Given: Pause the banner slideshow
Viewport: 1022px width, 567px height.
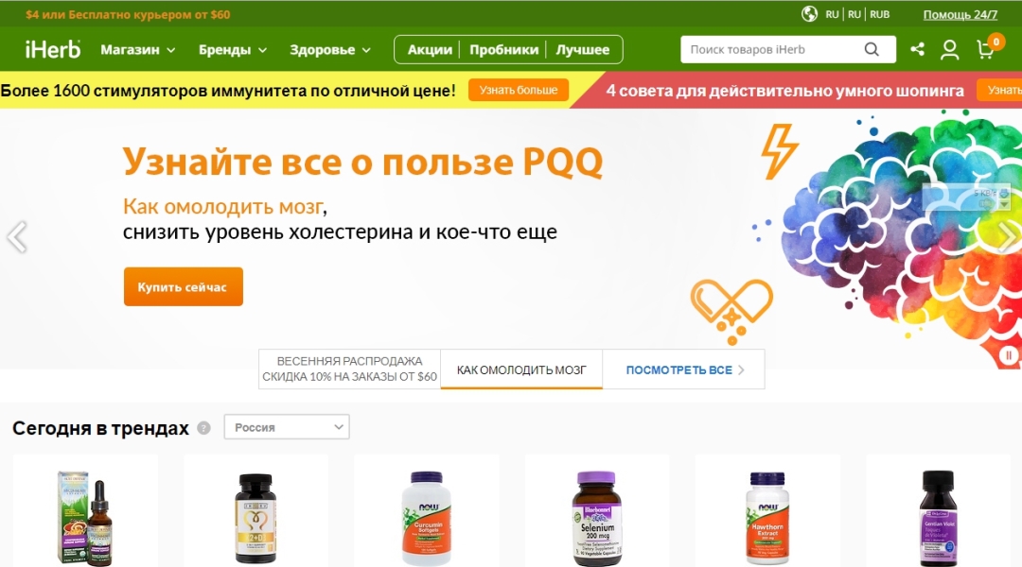Looking at the screenshot, I should coord(1009,354).
